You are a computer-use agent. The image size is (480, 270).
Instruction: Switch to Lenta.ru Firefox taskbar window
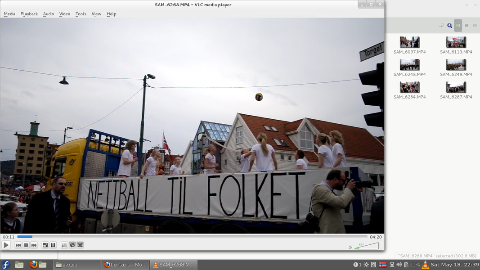(125, 265)
